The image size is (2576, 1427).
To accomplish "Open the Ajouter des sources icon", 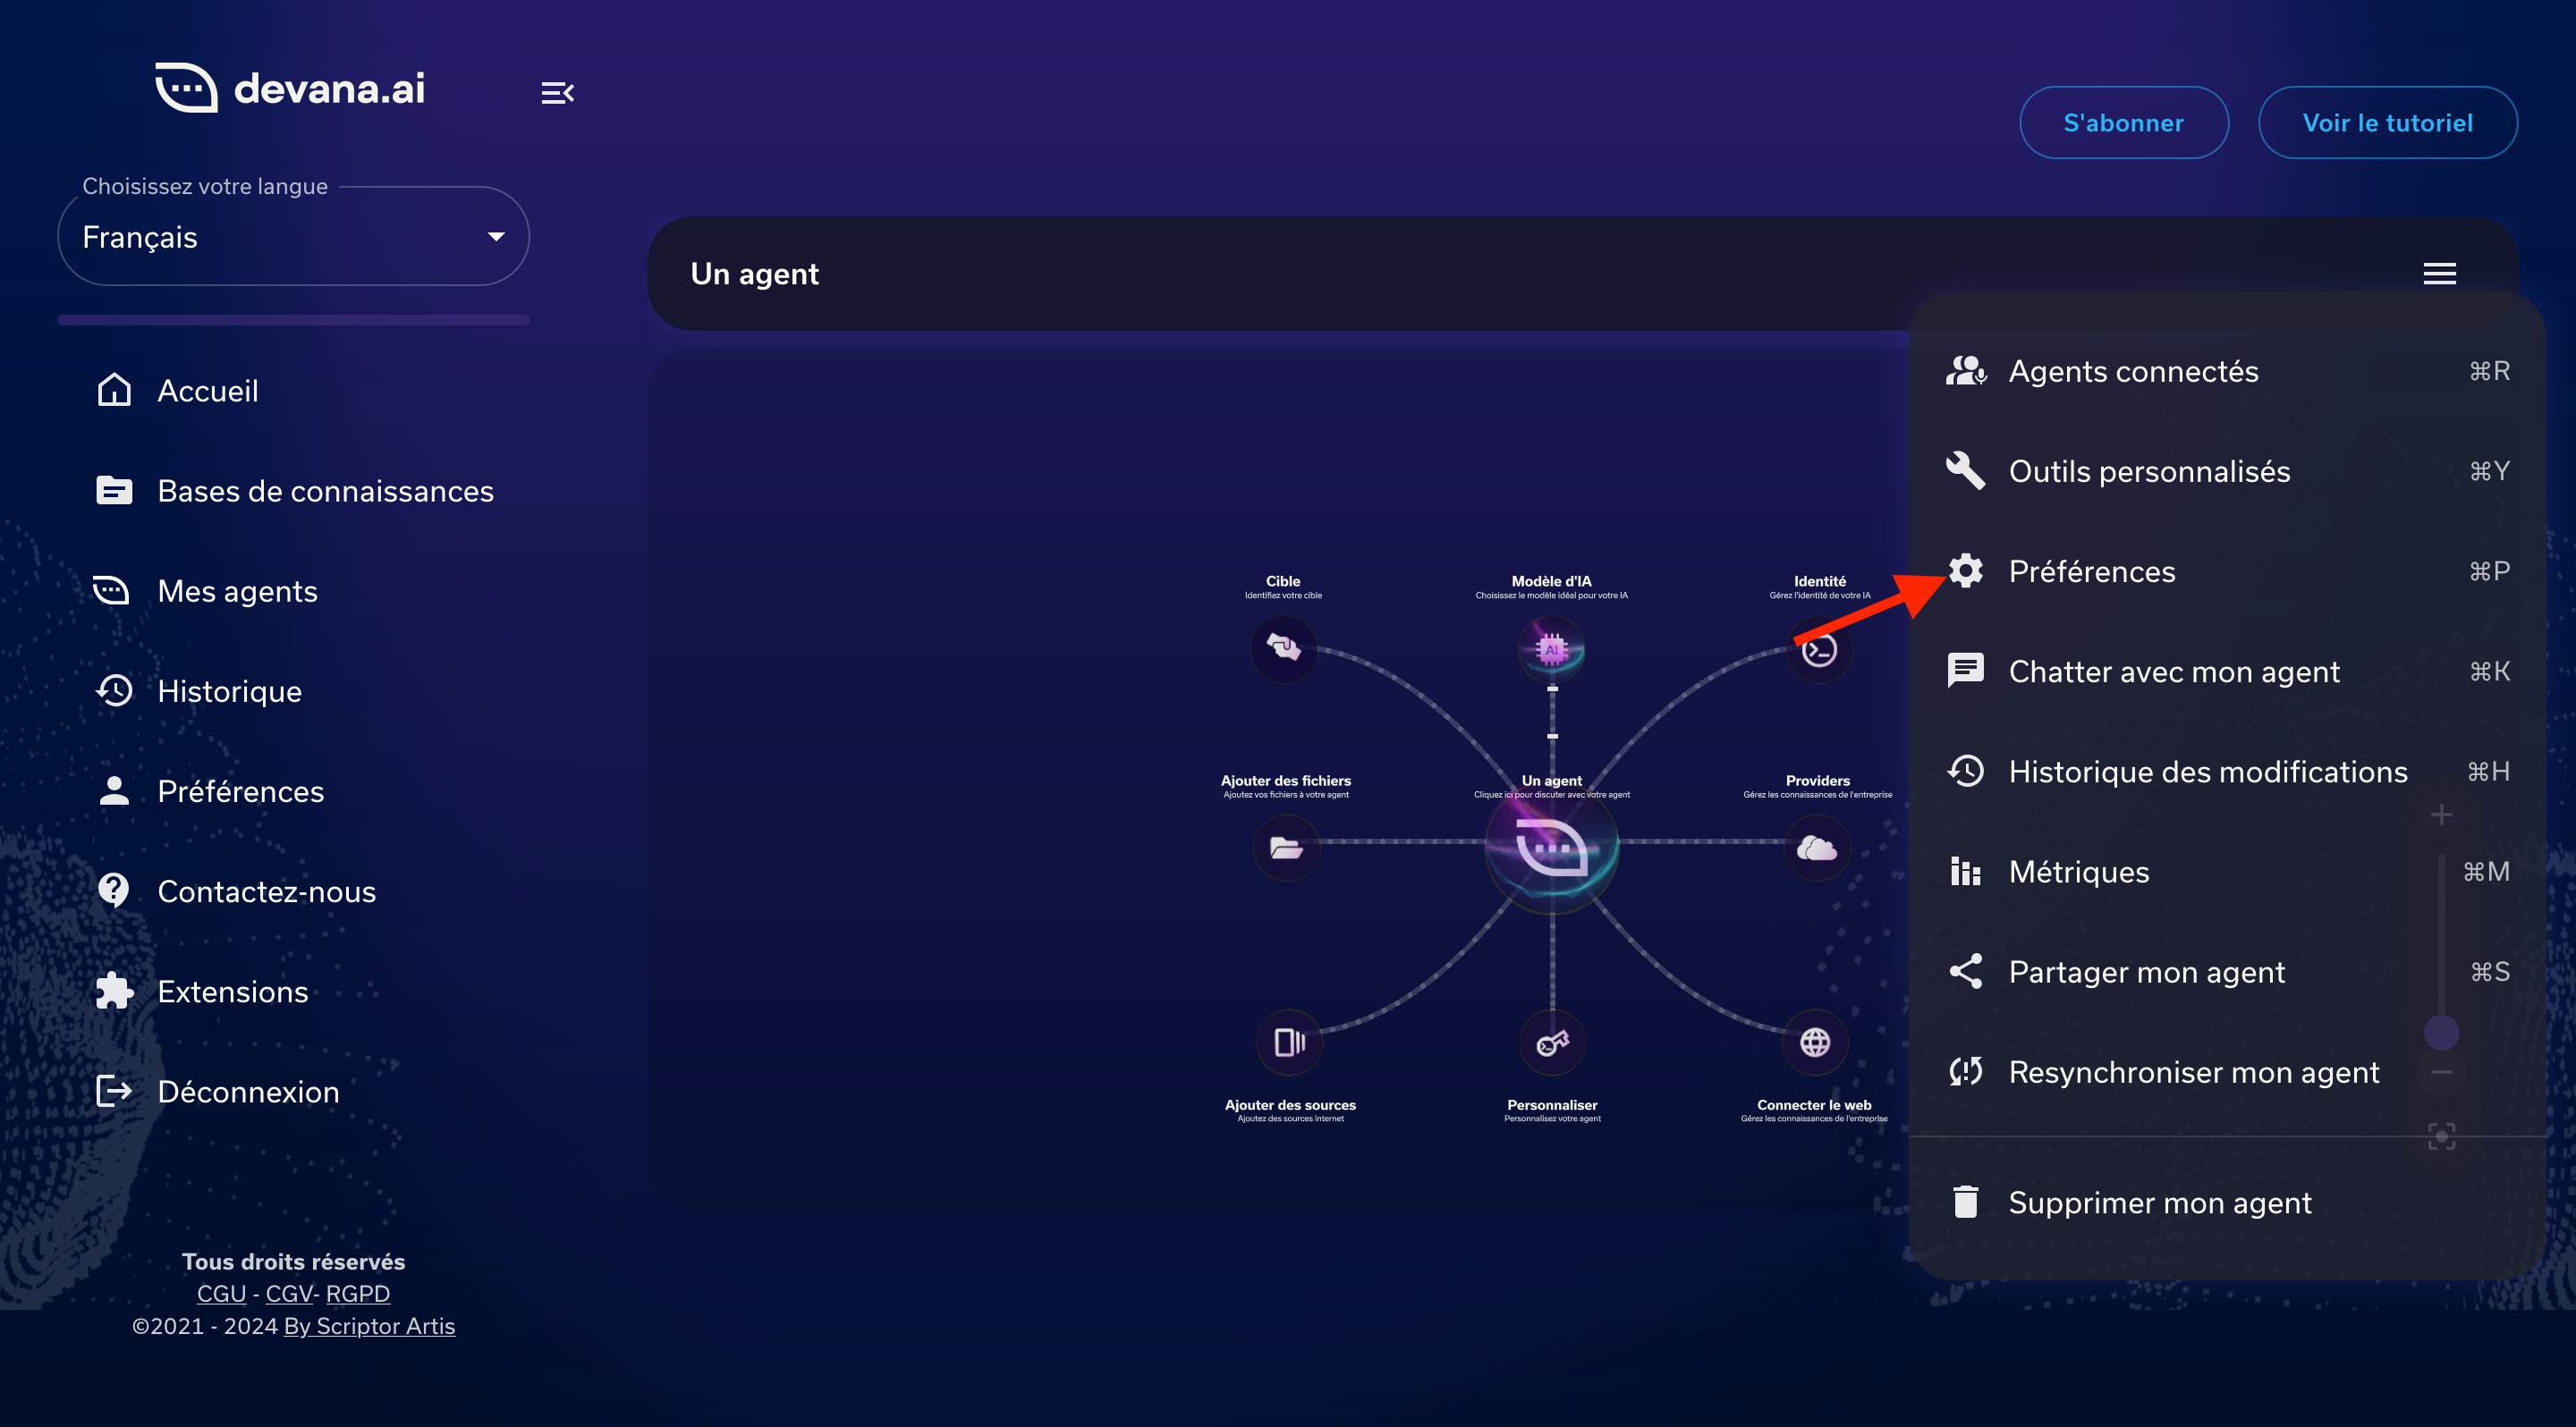I will coord(1289,1043).
